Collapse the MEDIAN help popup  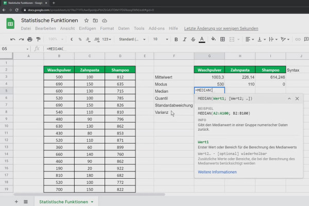coord(289,98)
